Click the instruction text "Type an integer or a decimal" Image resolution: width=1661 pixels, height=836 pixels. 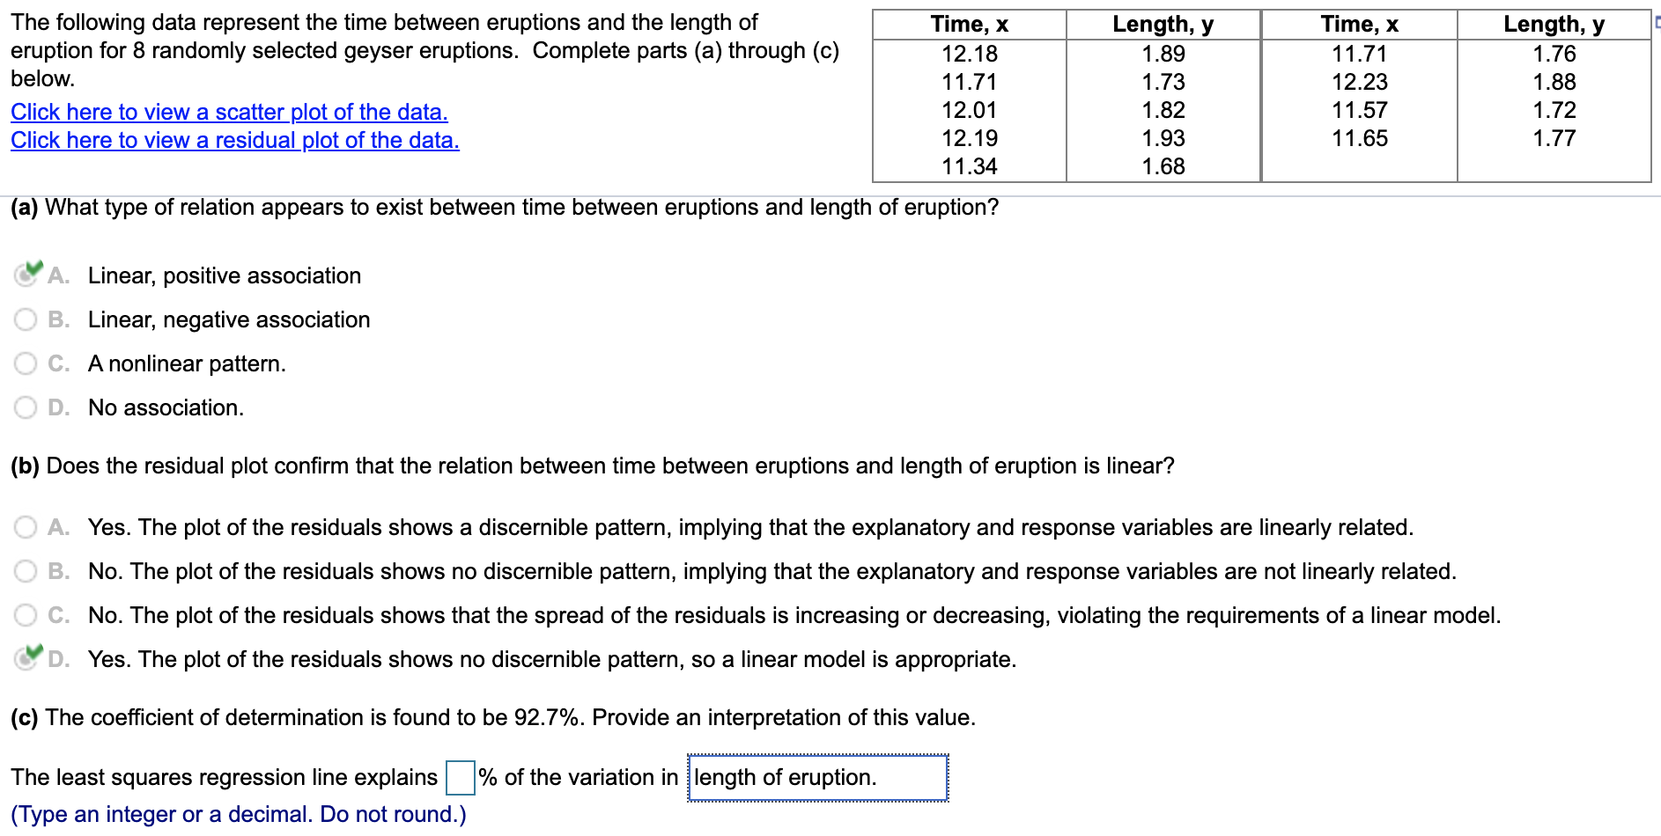tap(236, 814)
